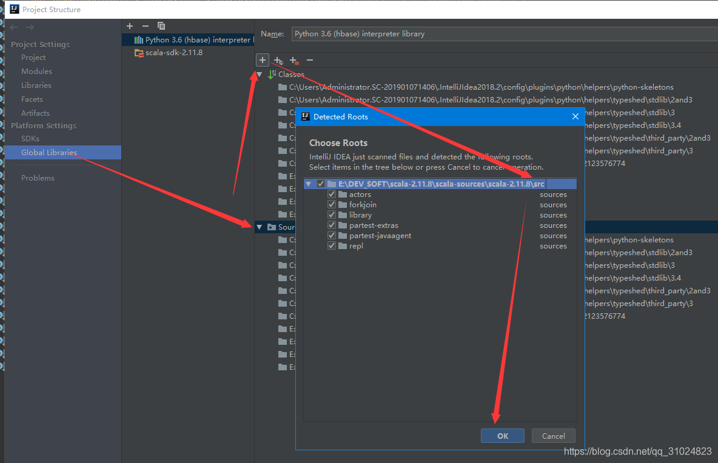Collapse the Sources tree node

coord(259,227)
